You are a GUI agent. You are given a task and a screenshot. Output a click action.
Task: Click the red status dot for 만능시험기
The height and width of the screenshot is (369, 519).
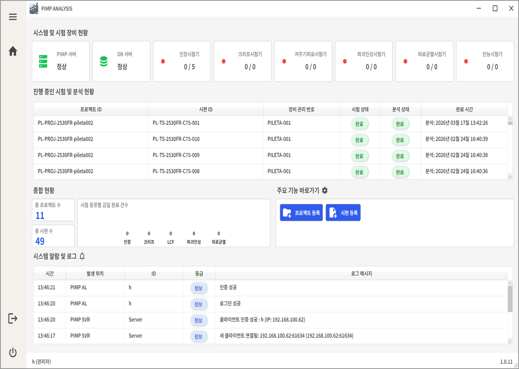click(466, 61)
